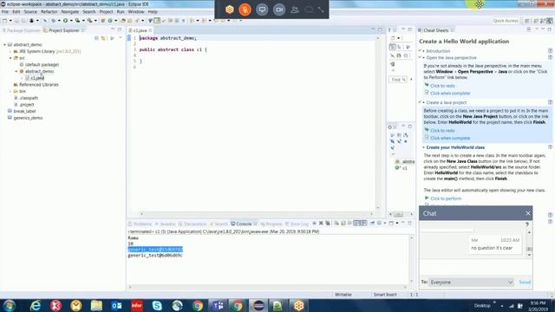Click the Terminate icon in the Console toolbar

314,224
